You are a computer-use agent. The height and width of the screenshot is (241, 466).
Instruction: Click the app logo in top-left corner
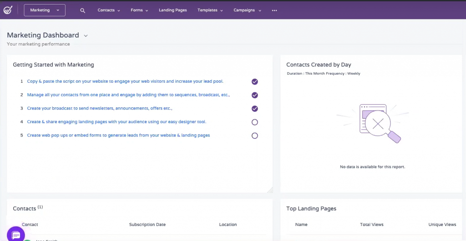(x=8, y=10)
